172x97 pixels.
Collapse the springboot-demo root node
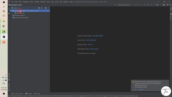pyautogui.click(x=11, y=11)
